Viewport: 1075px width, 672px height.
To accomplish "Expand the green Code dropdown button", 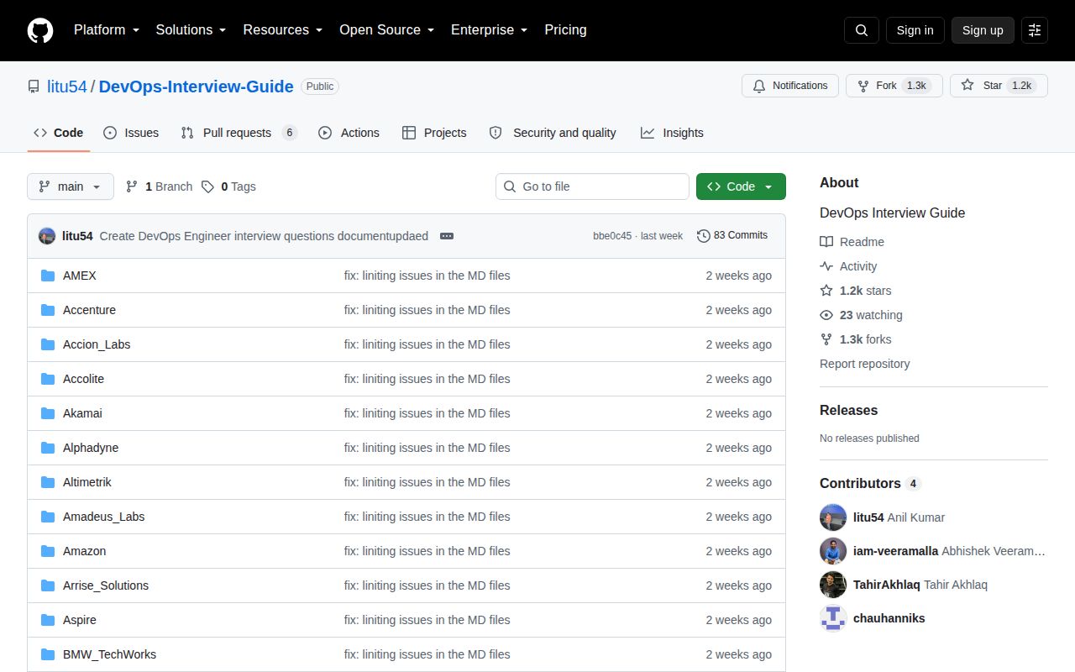I will pos(741,186).
